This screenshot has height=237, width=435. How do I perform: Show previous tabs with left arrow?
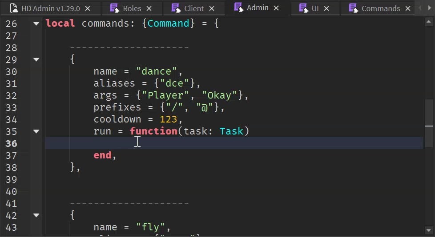(x=420, y=8)
